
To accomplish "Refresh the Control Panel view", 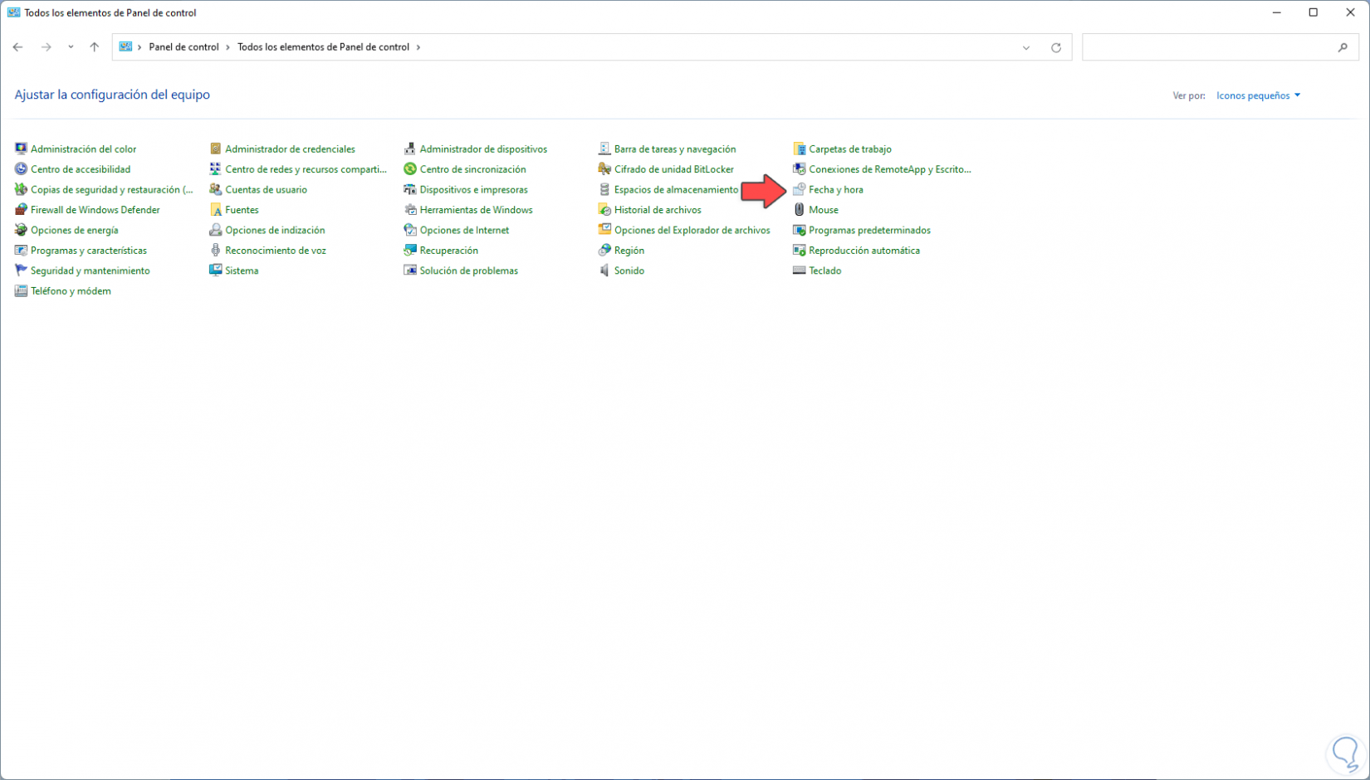I will coord(1056,47).
